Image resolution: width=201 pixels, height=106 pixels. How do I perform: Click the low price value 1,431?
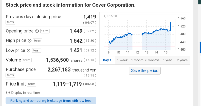pyautogui.click(x=76, y=50)
